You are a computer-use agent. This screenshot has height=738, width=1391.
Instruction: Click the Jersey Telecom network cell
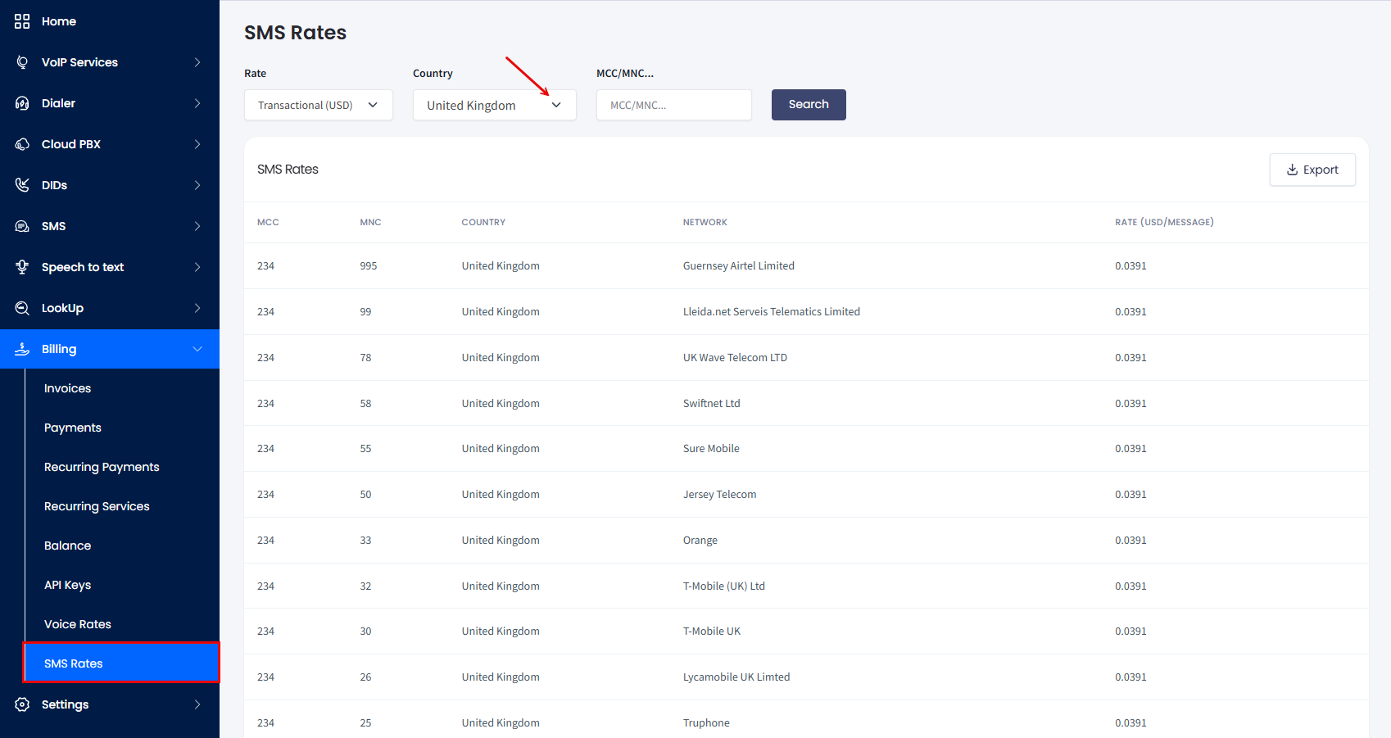[x=719, y=495]
